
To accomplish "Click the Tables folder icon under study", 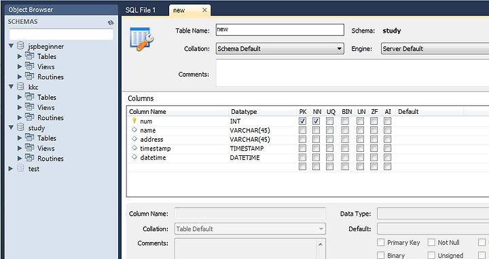I will click(x=29, y=137).
